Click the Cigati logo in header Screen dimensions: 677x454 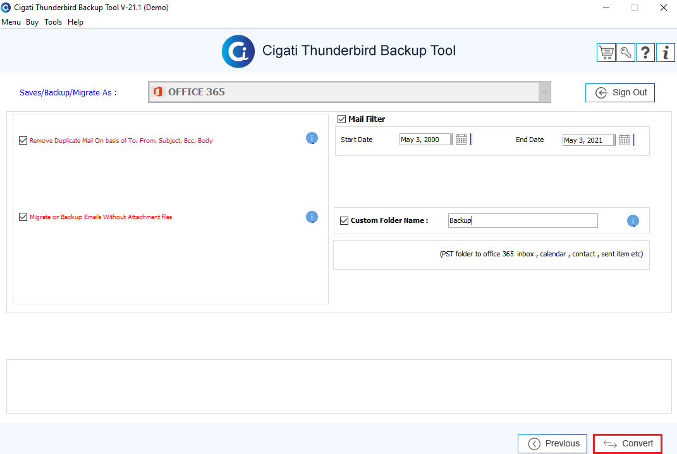[x=238, y=51]
